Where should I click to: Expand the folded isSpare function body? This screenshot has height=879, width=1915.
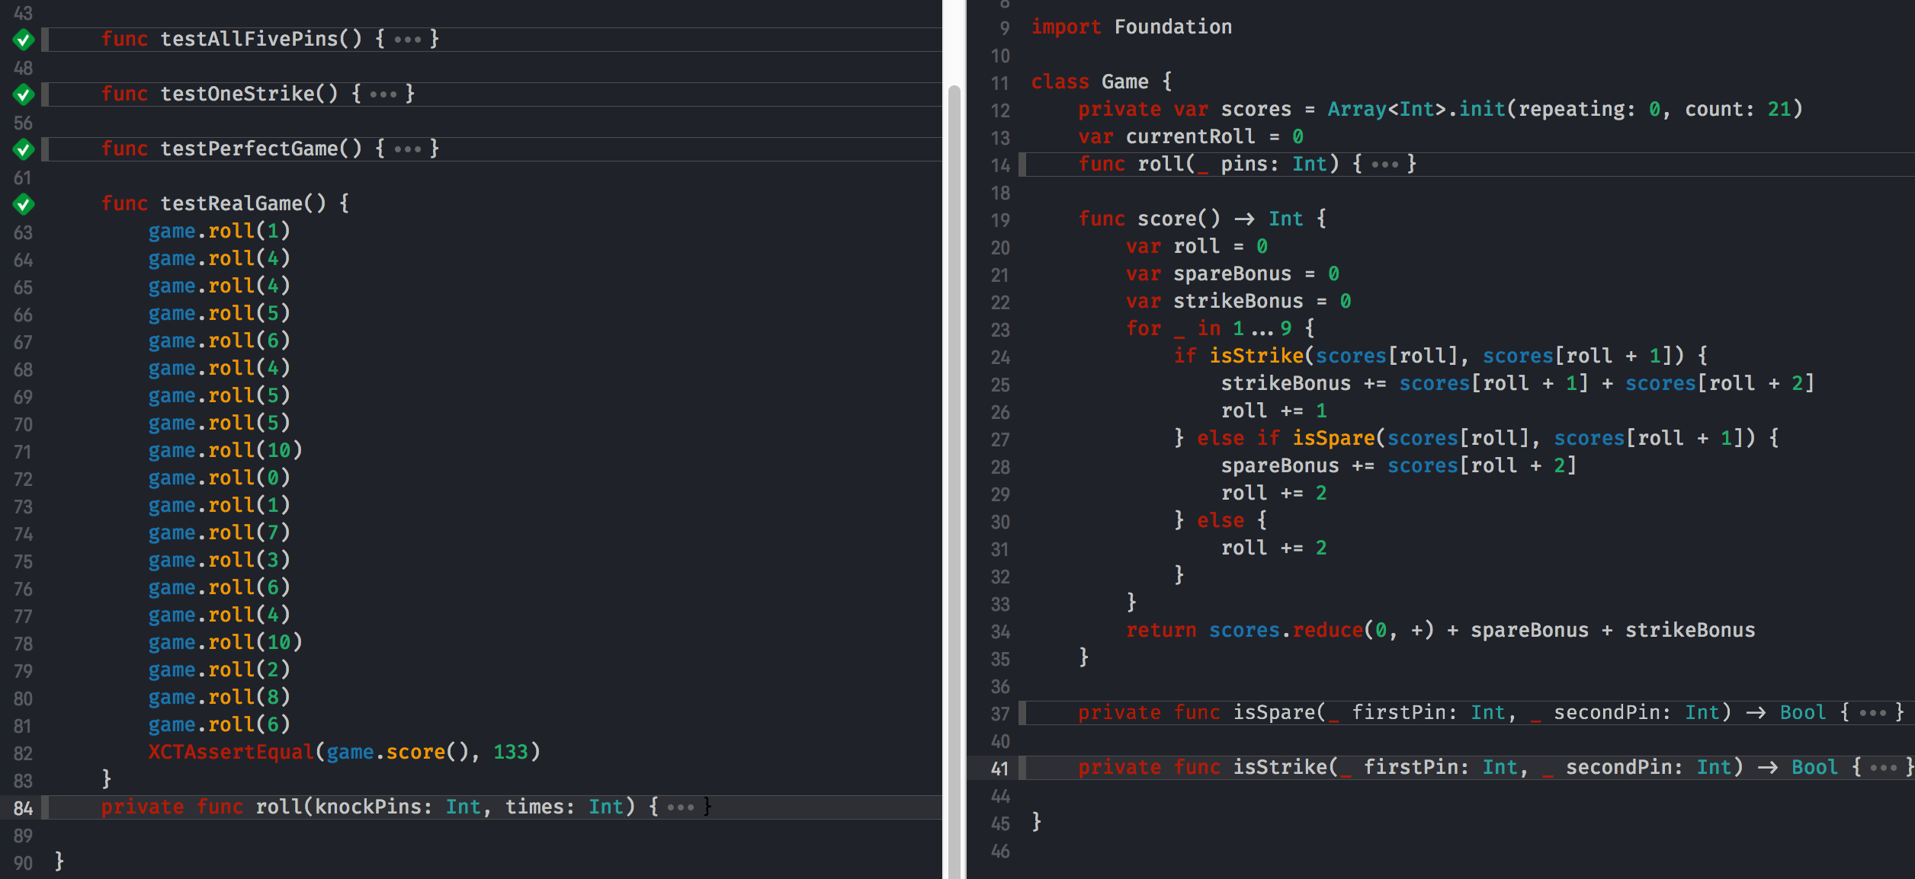(1872, 714)
